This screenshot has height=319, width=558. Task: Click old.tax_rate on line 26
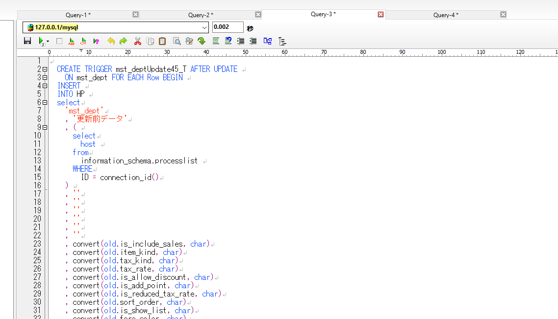point(128,269)
